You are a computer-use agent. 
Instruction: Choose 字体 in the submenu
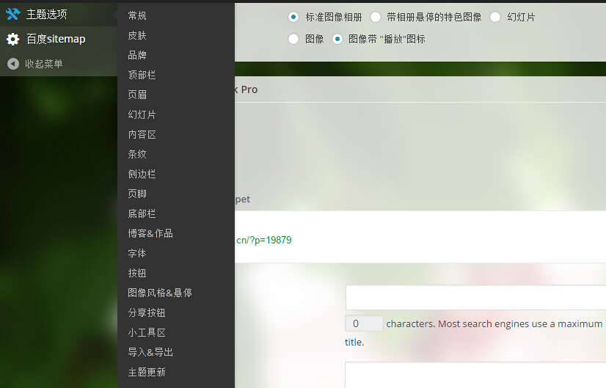click(137, 253)
